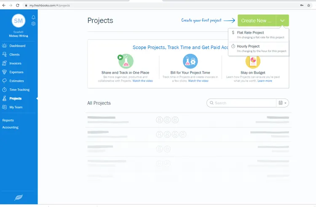Click the Clients icon
Viewport: 316px width, 207px height.
click(x=5, y=55)
